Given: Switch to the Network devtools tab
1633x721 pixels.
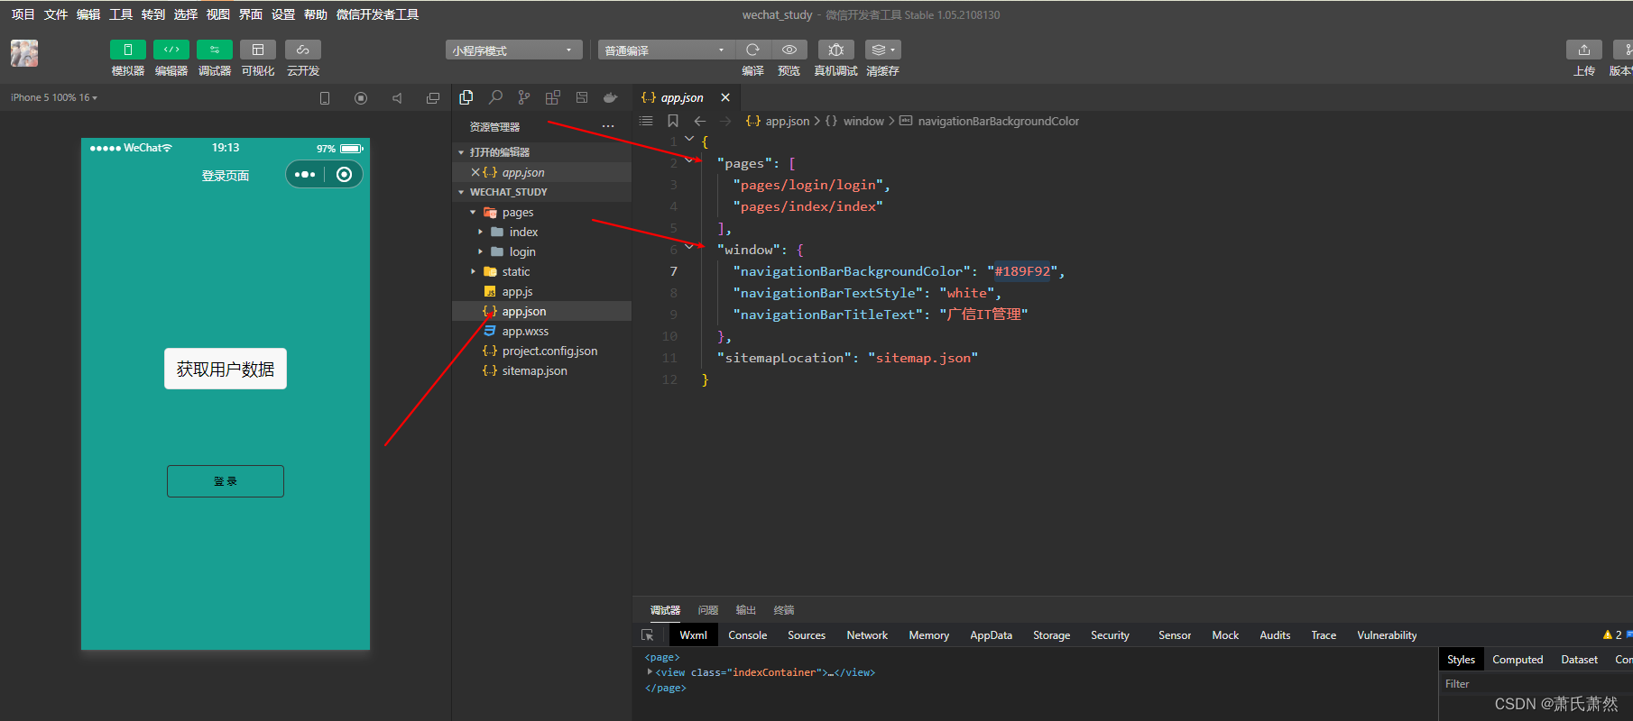Looking at the screenshot, I should pyautogui.click(x=867, y=635).
